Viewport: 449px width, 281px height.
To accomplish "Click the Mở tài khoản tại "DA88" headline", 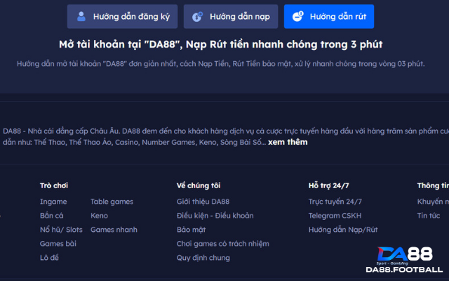I will [221, 44].
